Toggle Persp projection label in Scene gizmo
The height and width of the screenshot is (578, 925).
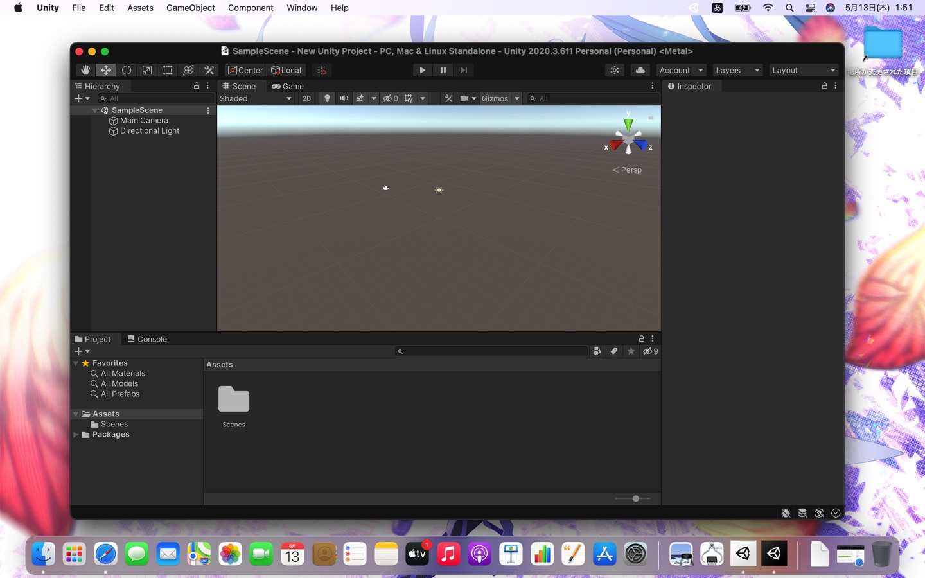point(627,170)
